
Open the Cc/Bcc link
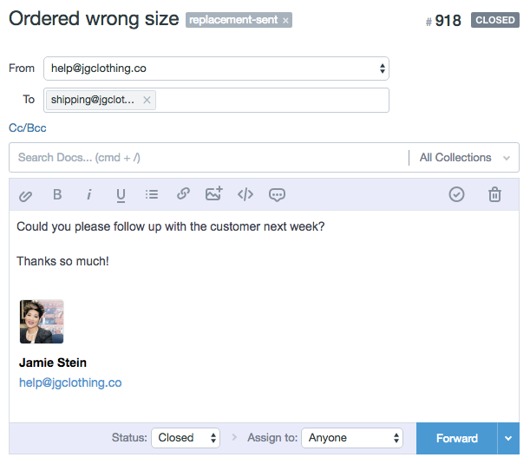[x=28, y=128]
